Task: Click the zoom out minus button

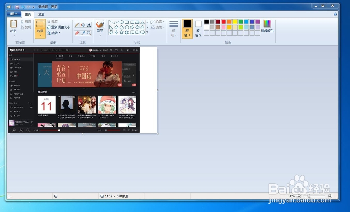Action: pos(299,196)
